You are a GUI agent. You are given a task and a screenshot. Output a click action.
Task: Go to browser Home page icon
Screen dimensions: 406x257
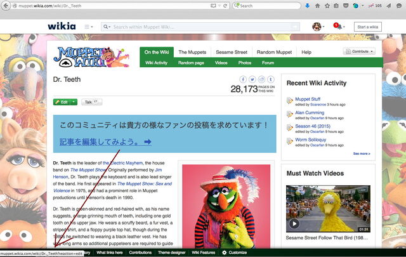(x=317, y=6)
